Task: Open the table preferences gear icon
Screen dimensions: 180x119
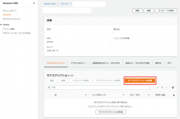Action: (x=173, y=88)
